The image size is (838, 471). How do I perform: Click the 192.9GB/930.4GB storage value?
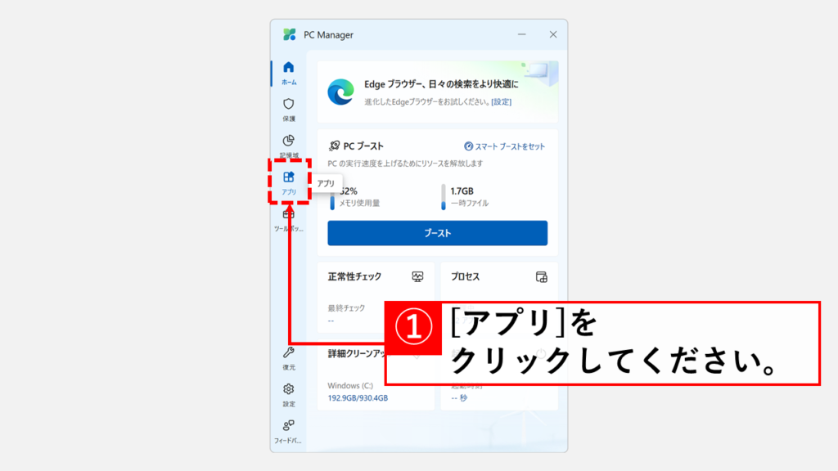coord(358,398)
